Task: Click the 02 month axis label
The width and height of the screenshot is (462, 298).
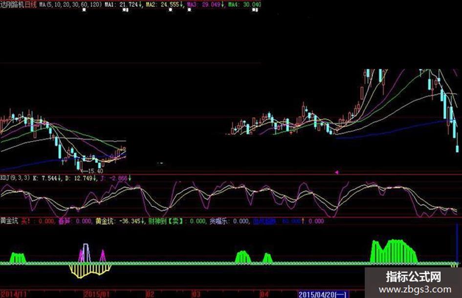Action: click(x=150, y=294)
